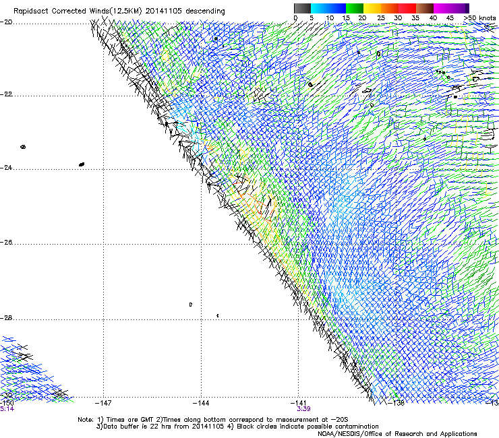This screenshot has height=438, width=499.
Task: Click the longitude label '-141'
Action: [299, 403]
